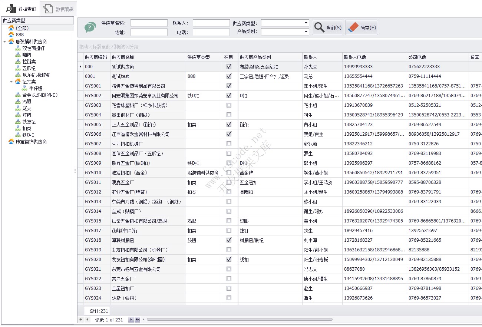Sort by 联系人电话 column header

click(374, 57)
